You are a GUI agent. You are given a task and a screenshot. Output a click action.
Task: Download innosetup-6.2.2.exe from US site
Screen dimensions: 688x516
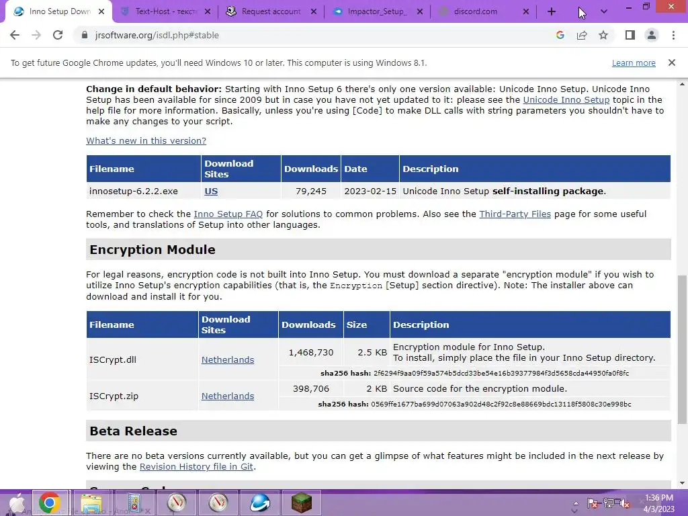coord(211,191)
